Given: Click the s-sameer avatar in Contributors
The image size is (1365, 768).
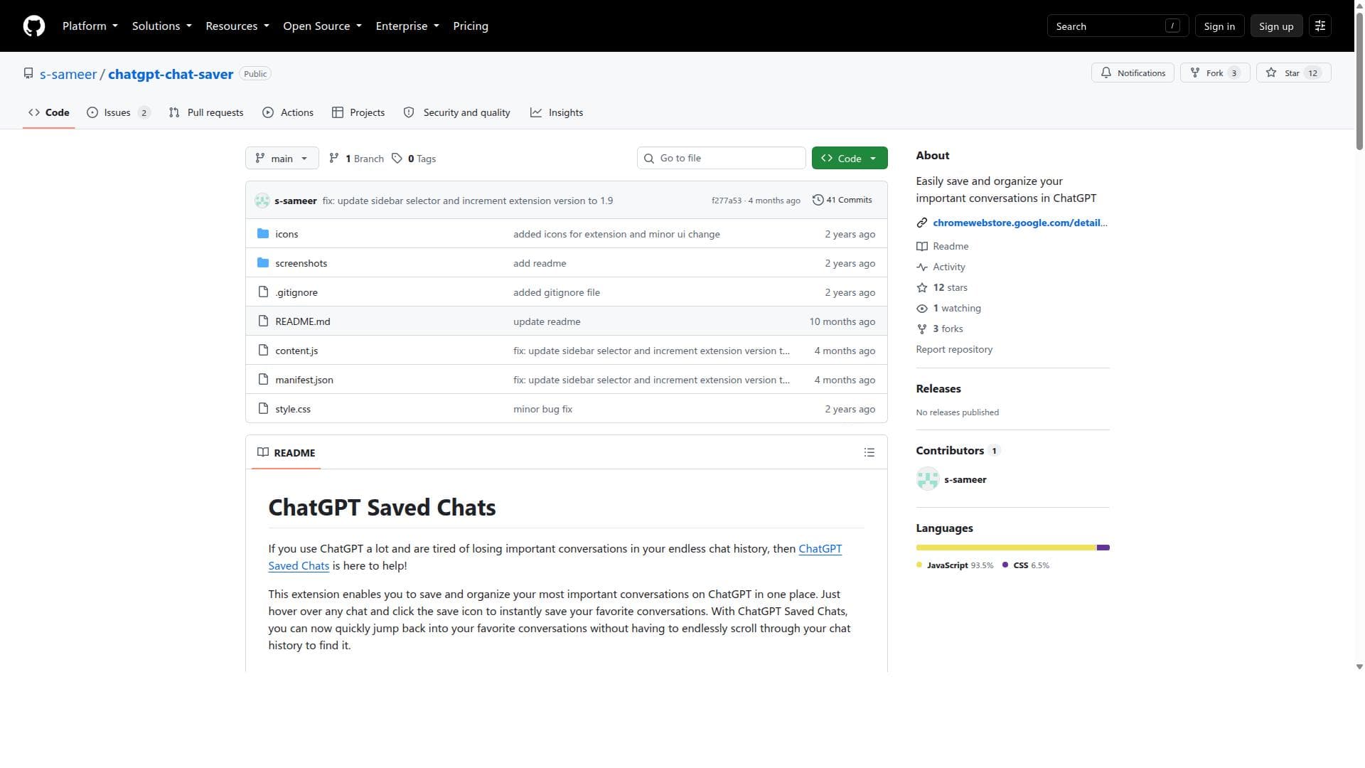Looking at the screenshot, I should point(928,479).
